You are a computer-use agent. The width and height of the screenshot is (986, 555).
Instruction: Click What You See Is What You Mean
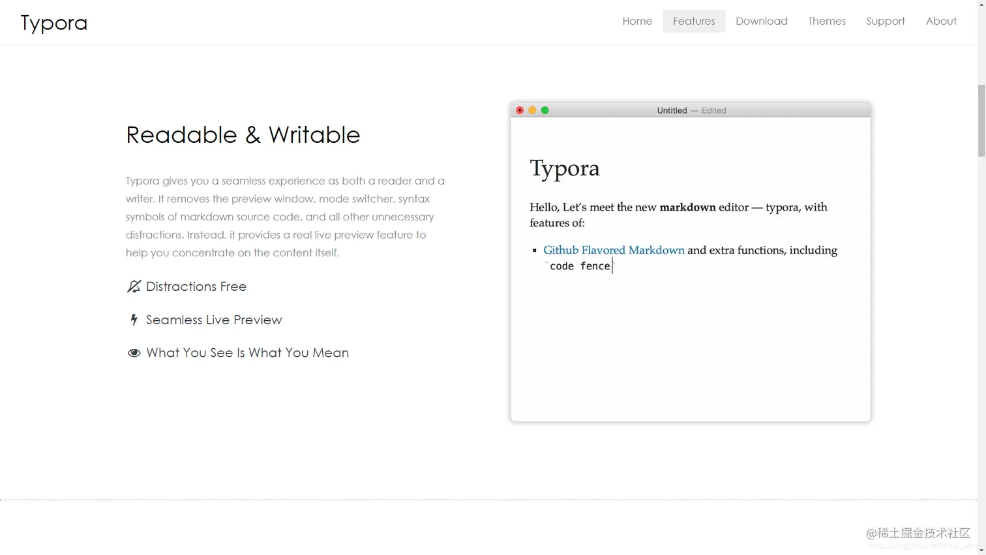click(247, 353)
